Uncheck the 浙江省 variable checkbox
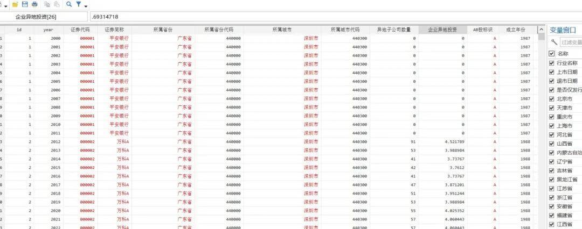582x229 pixels. (552, 197)
